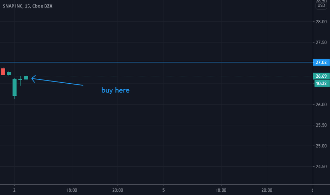Click the green 26.69 current price tag
Viewport: 330px width, 195px height.
[321, 76]
